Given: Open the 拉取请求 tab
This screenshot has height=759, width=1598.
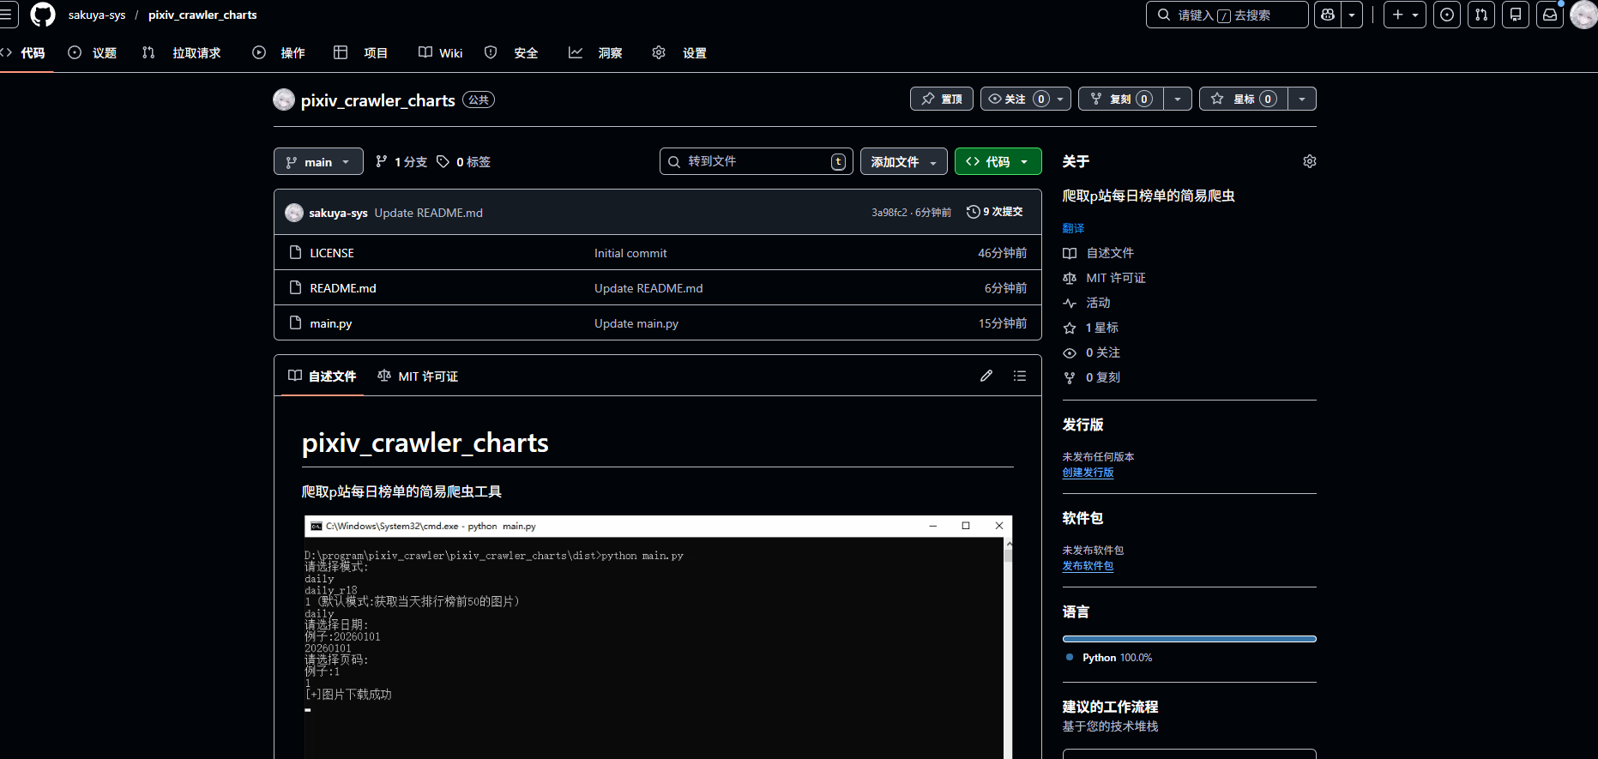Looking at the screenshot, I should [182, 53].
